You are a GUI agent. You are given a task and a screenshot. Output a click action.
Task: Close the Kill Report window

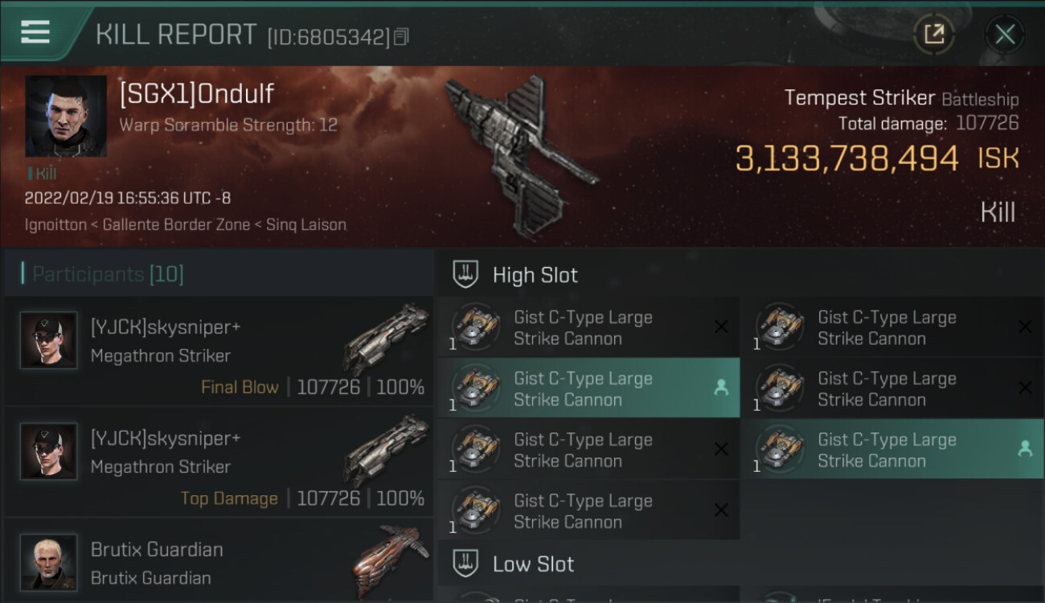(1005, 34)
